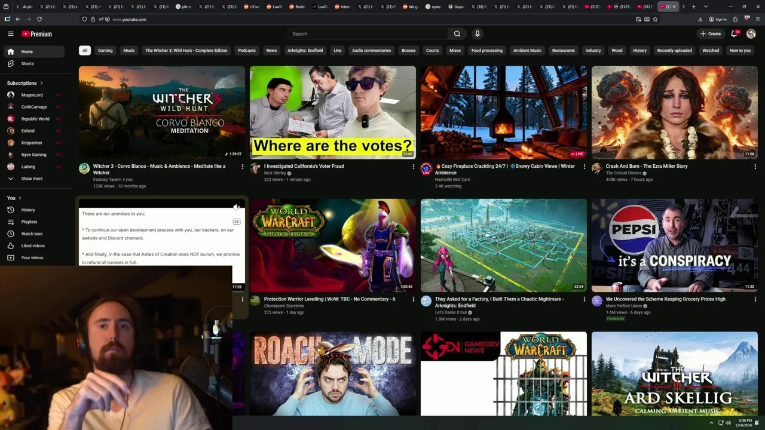Select the All filter chip
This screenshot has height=430, width=765.
(x=85, y=50)
